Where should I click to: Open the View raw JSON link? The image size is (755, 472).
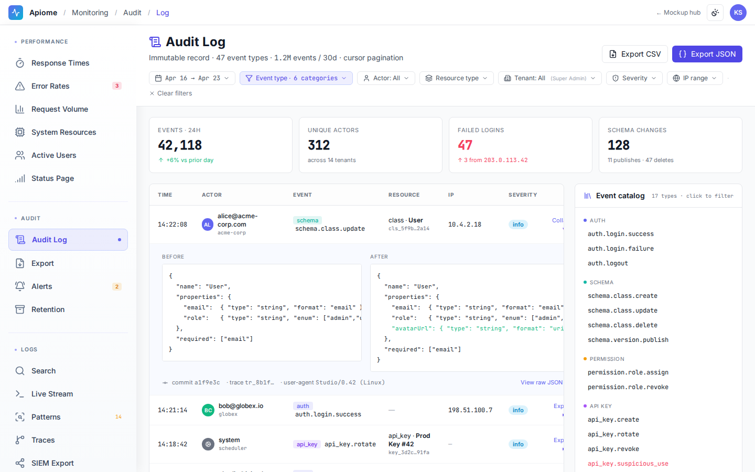542,382
